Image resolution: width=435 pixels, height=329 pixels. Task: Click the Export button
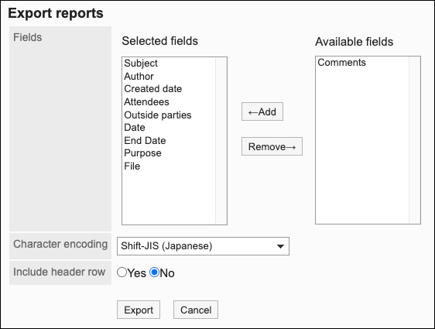[x=139, y=310]
